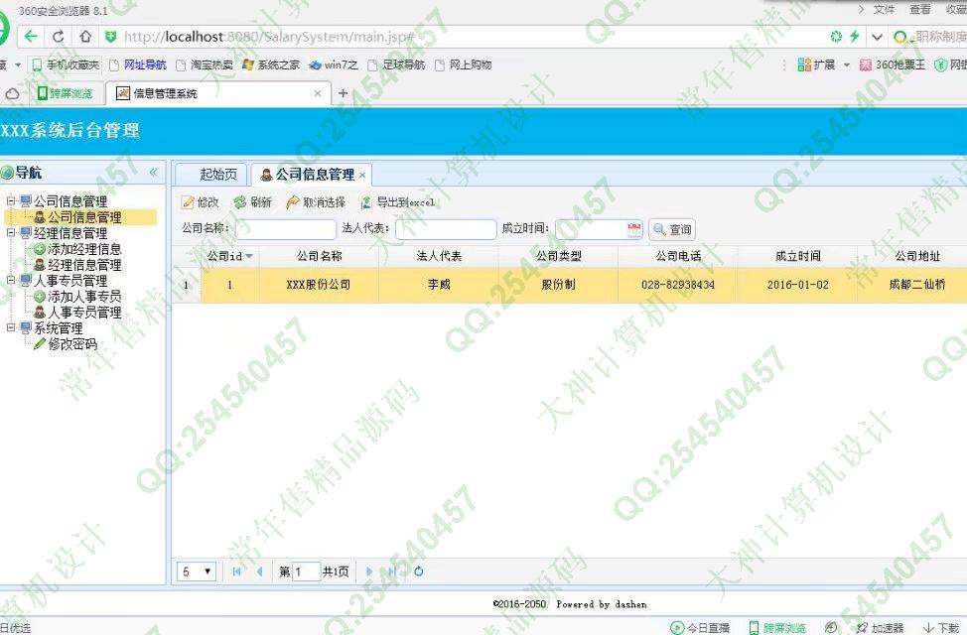Image resolution: width=967 pixels, height=635 pixels.
Task: Open 网址导航 bookmark
Action: (x=138, y=64)
